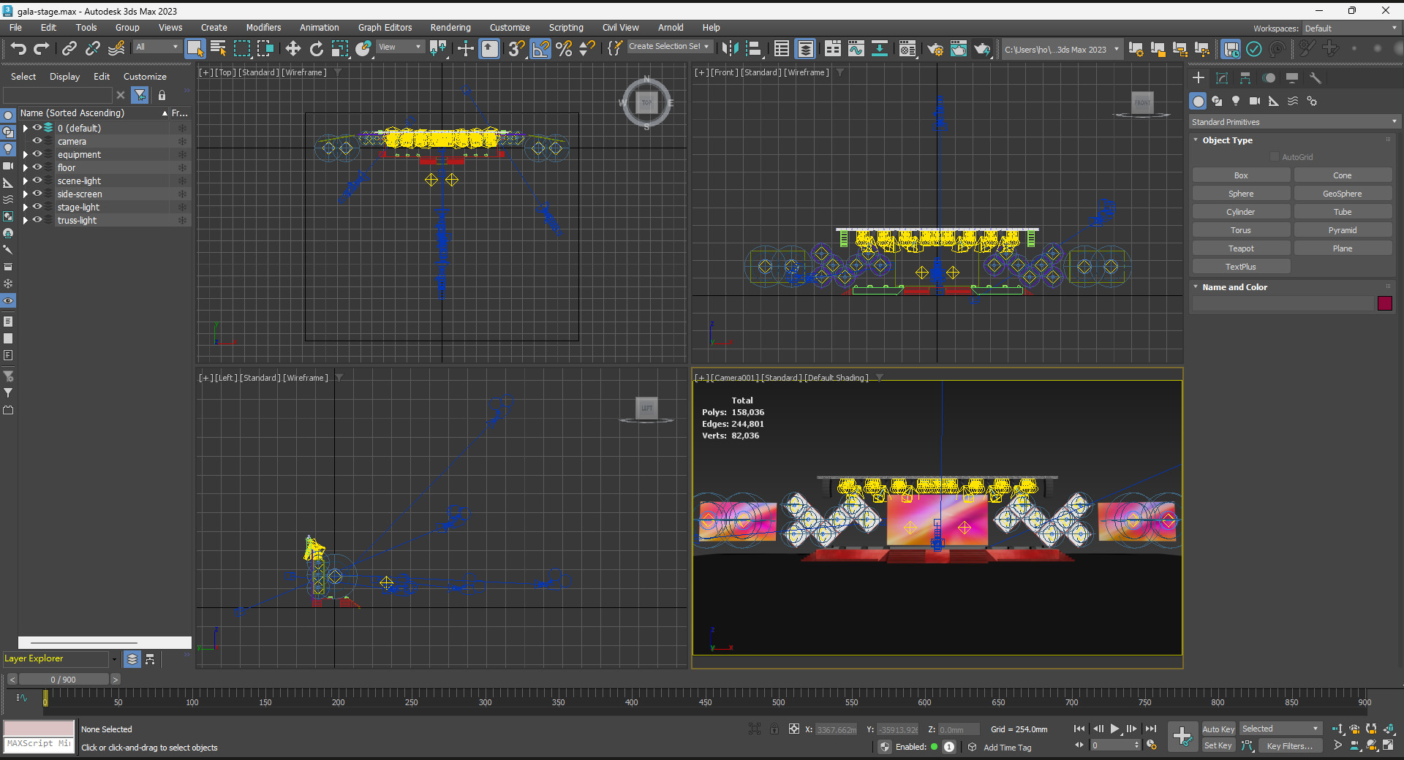This screenshot has width=1404, height=760.
Task: Click the object color swatch
Action: point(1384,303)
